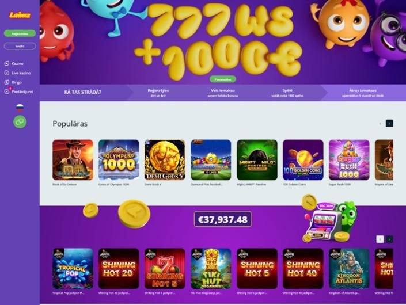Open the Kazino section icon
This screenshot has width=406, height=305.
click(x=7, y=63)
